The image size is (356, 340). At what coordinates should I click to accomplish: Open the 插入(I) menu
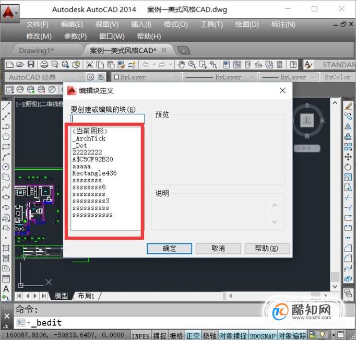[141, 25]
